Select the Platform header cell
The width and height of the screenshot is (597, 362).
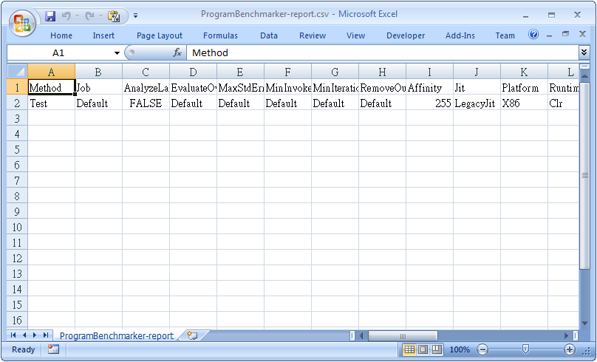click(524, 88)
